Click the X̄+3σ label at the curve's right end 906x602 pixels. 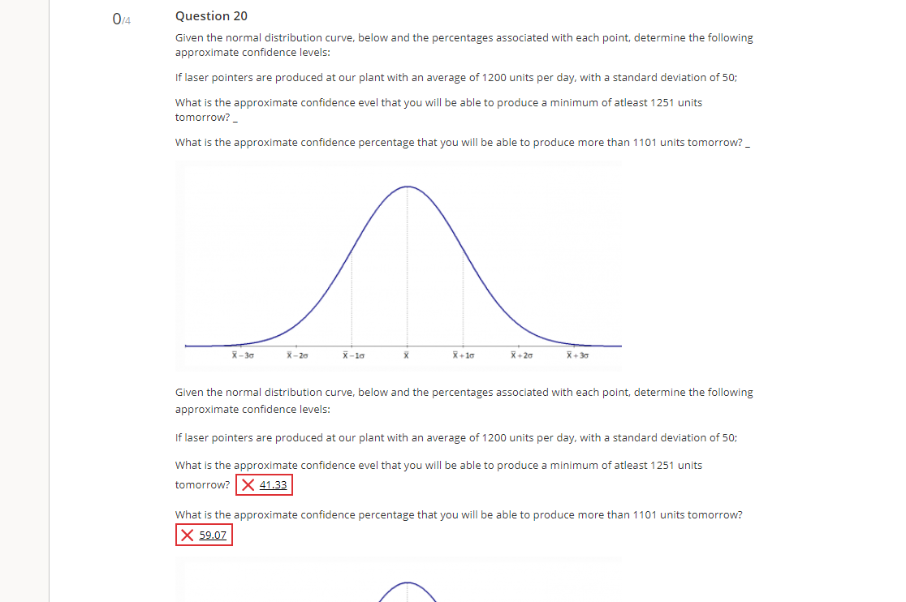[x=576, y=355]
